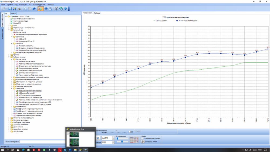Click the Open file folder toolbar icon
This screenshot has width=270, height=152.
point(4,9)
